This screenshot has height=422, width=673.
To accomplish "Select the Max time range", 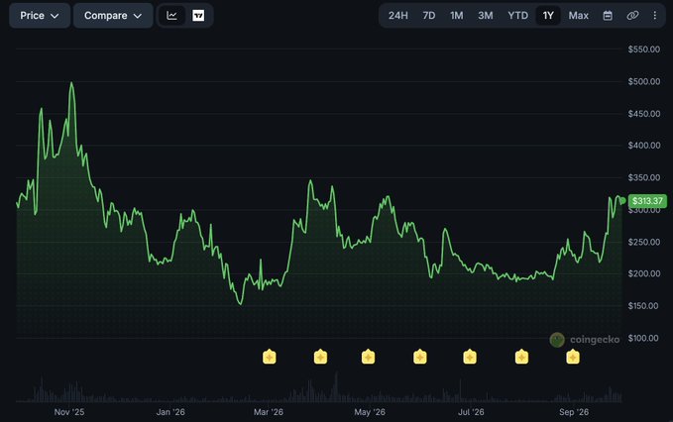I will coord(578,16).
